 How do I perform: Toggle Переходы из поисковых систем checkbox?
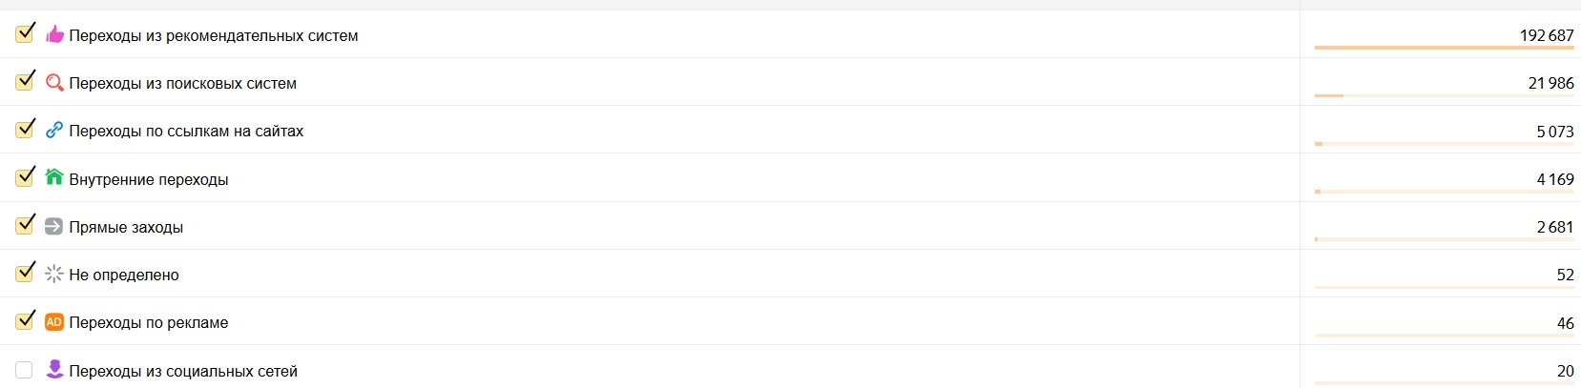[25, 82]
